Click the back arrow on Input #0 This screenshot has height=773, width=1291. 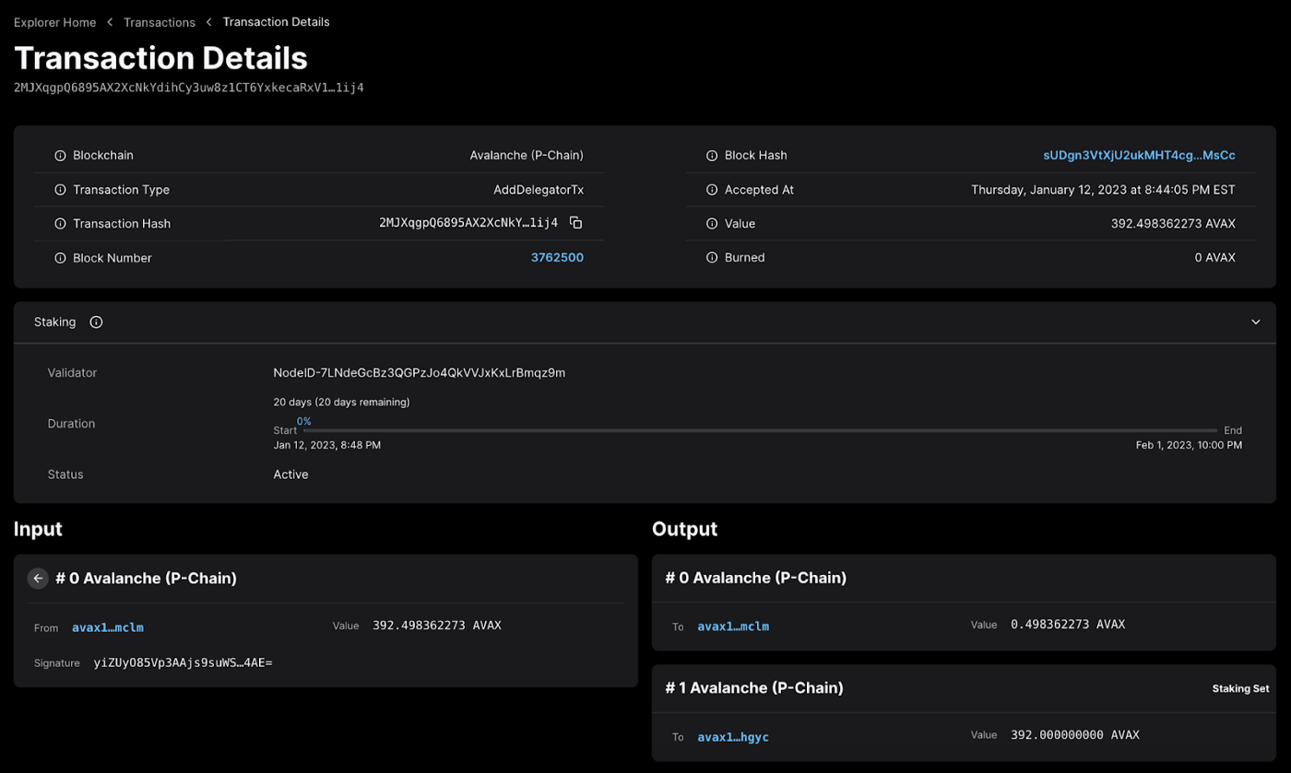(x=38, y=578)
